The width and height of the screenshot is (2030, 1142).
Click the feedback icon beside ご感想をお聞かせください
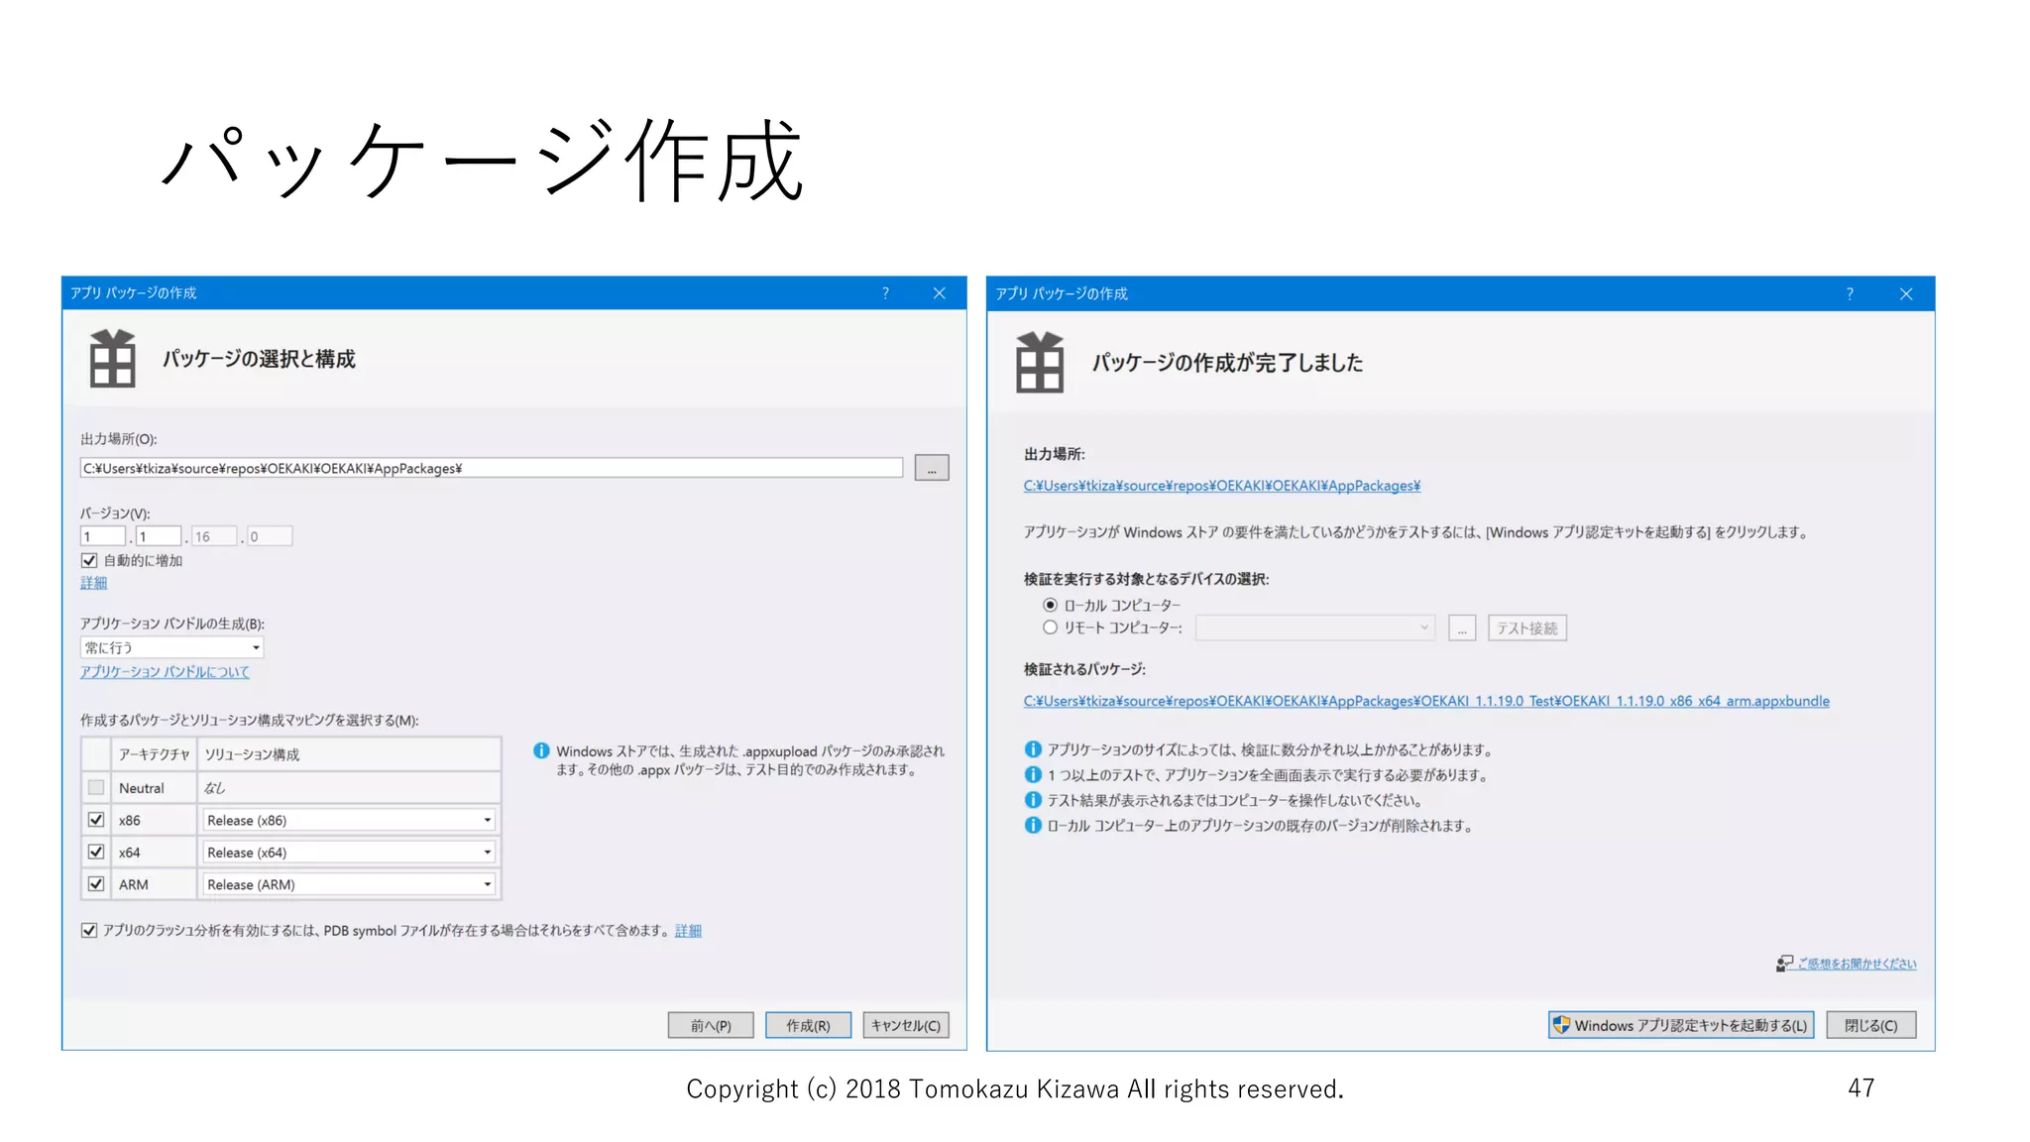[1784, 964]
